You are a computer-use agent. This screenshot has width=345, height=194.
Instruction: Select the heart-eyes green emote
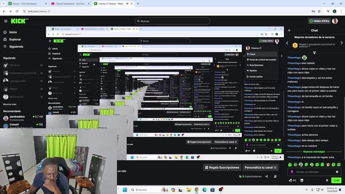pyautogui.click(x=339, y=165)
